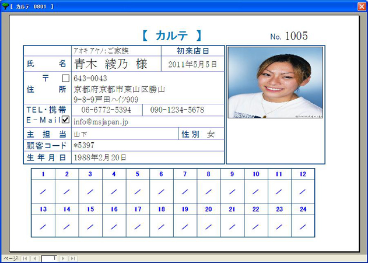368x263 pixels.
Task: Toggle the 〒 postal checkbox
Action: 65,78
